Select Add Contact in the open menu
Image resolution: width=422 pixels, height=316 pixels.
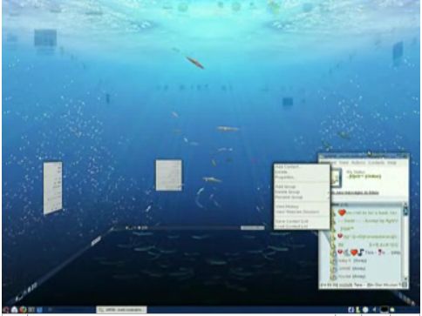287,167
